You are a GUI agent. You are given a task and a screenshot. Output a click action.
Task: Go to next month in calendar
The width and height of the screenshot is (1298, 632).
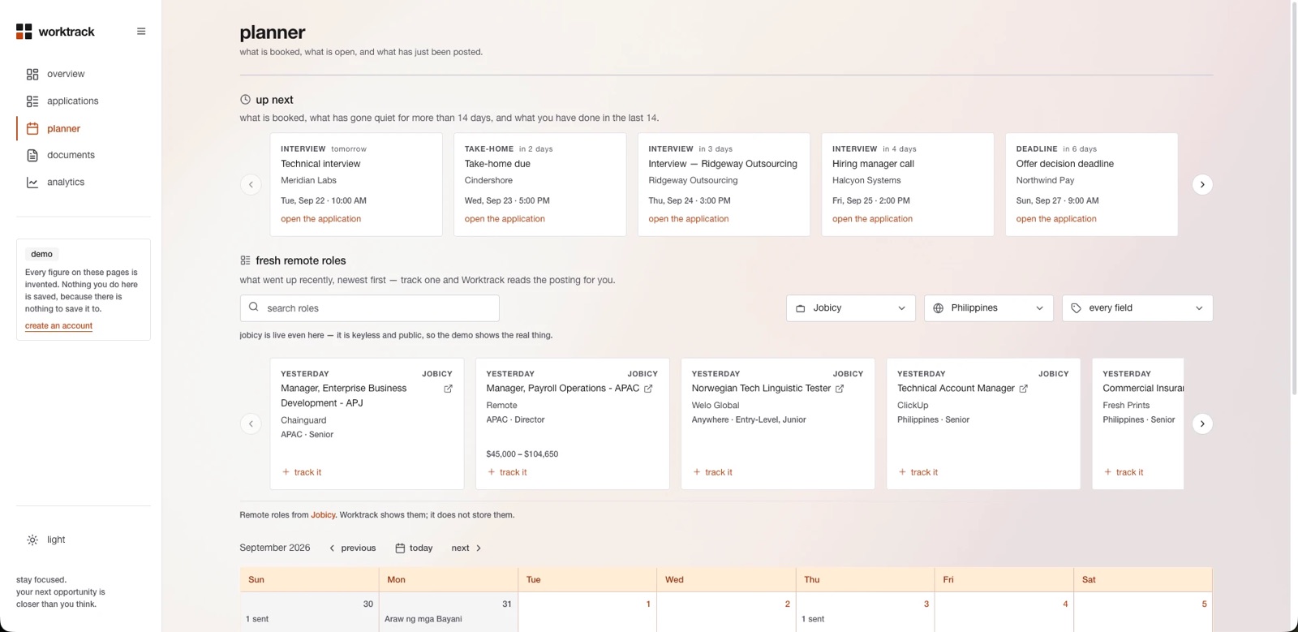point(466,548)
